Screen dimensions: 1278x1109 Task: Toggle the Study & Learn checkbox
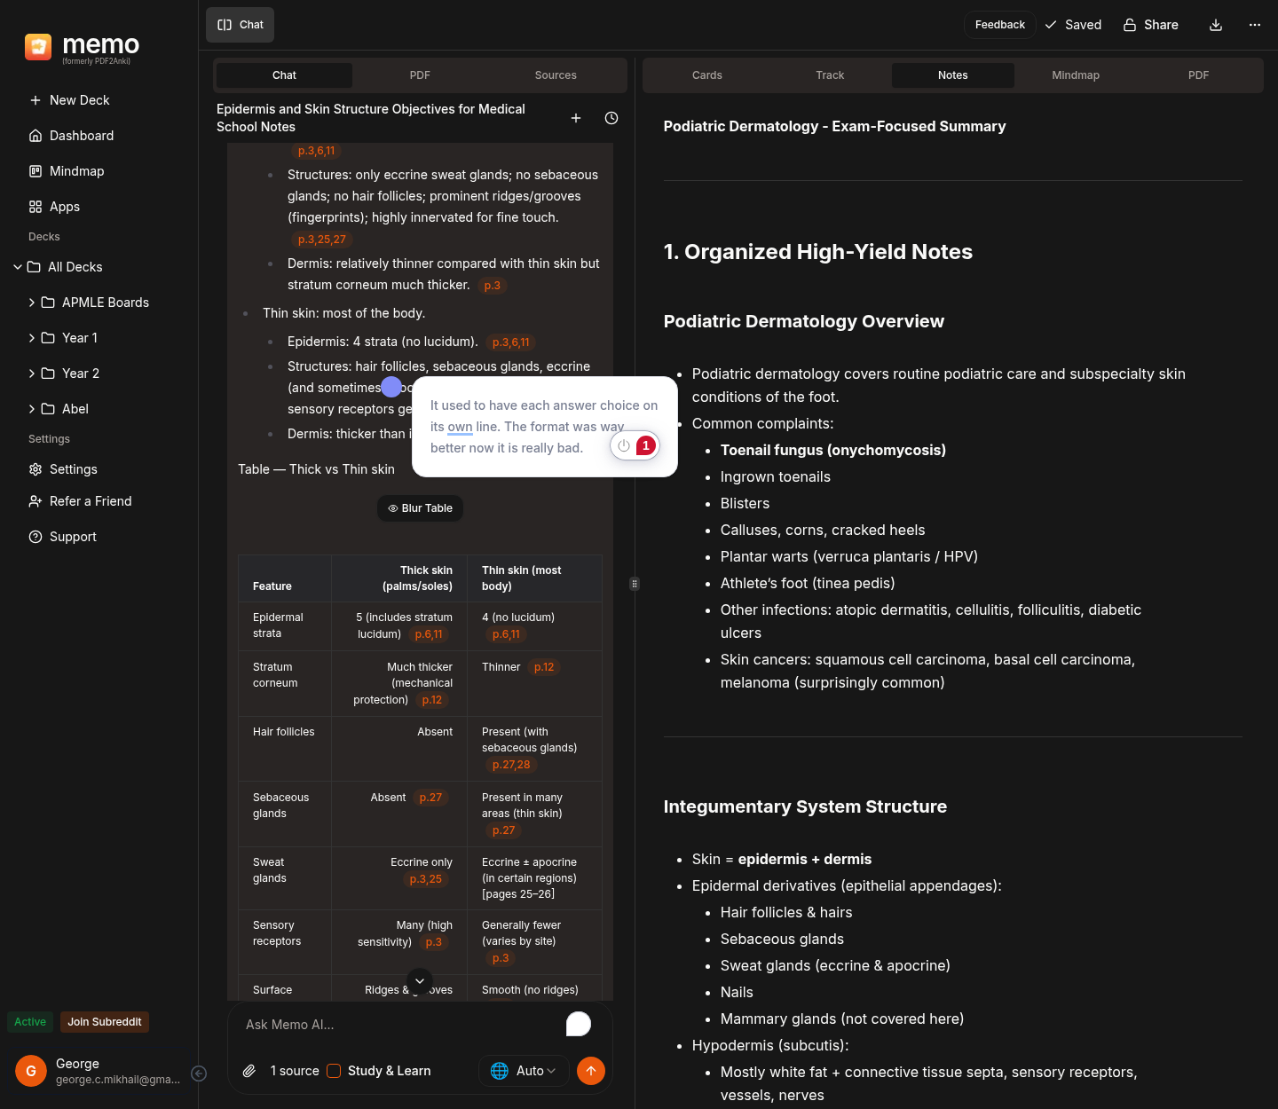click(334, 1071)
